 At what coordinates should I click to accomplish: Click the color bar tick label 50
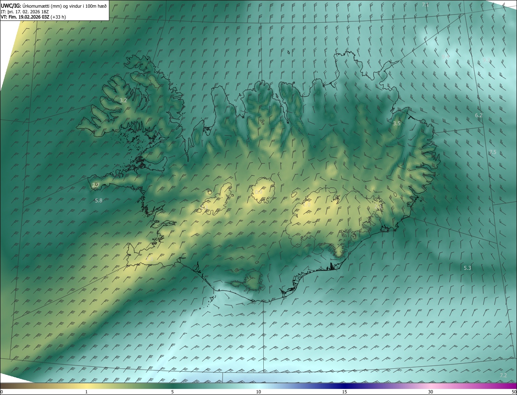[514, 392]
